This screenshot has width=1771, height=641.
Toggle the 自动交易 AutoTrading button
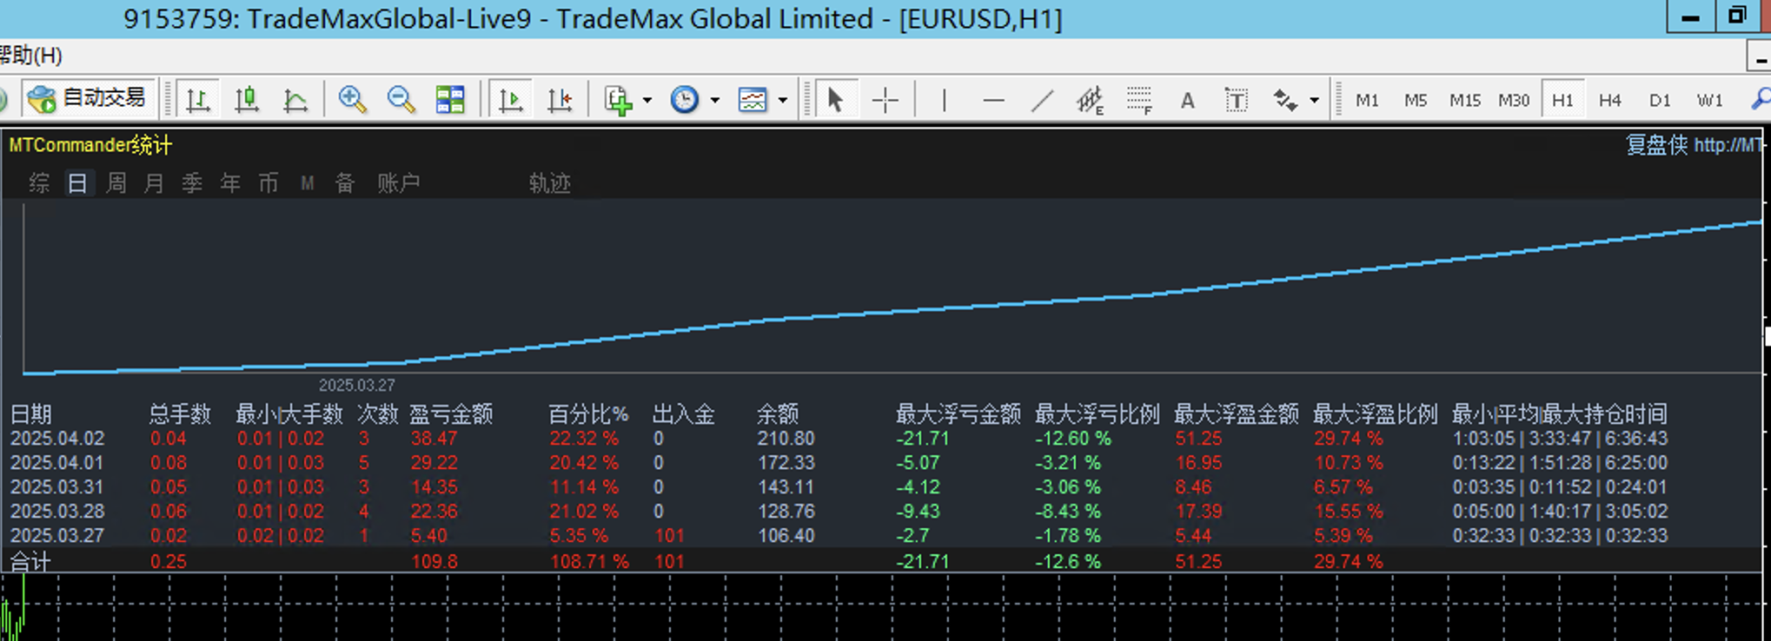(89, 99)
